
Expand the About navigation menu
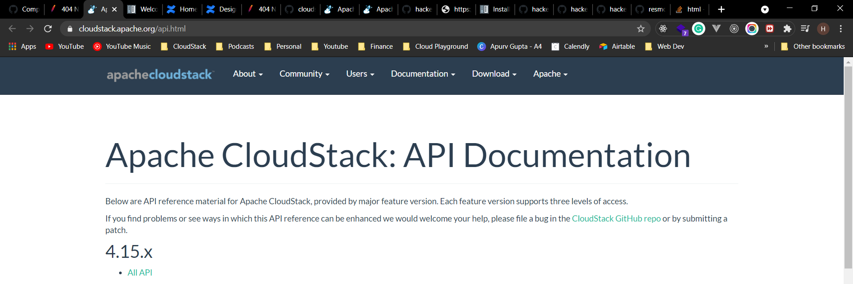tap(248, 74)
